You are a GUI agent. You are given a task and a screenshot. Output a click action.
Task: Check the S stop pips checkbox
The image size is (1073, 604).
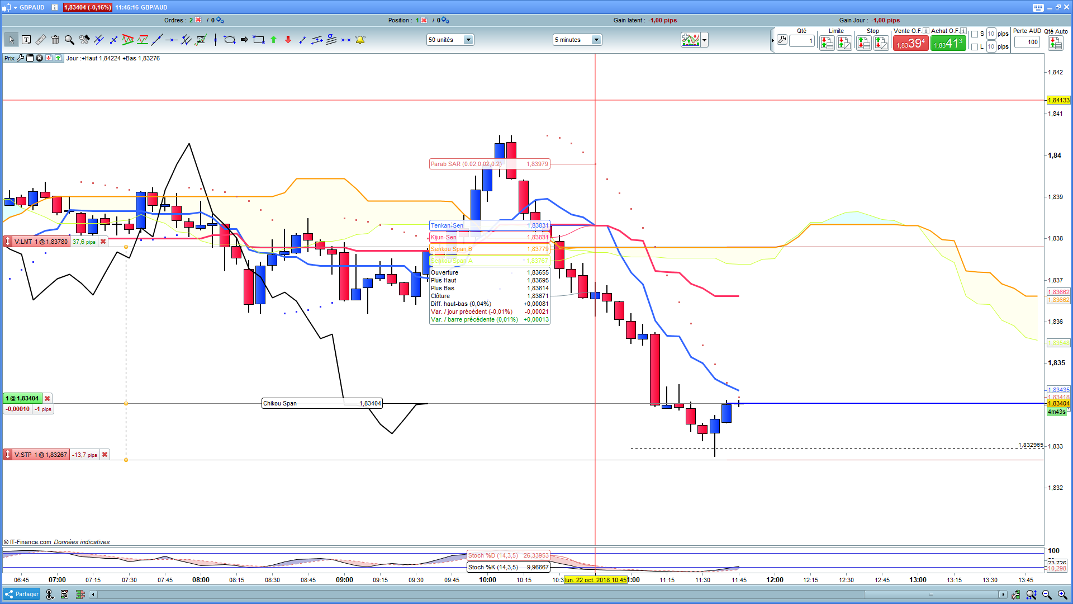click(x=975, y=34)
